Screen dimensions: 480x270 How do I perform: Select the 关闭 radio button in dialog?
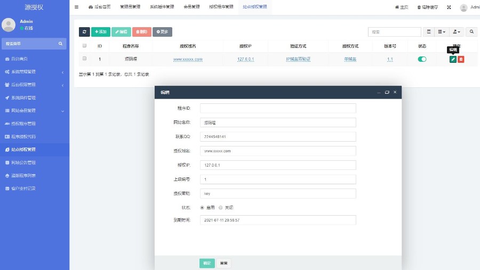click(221, 207)
